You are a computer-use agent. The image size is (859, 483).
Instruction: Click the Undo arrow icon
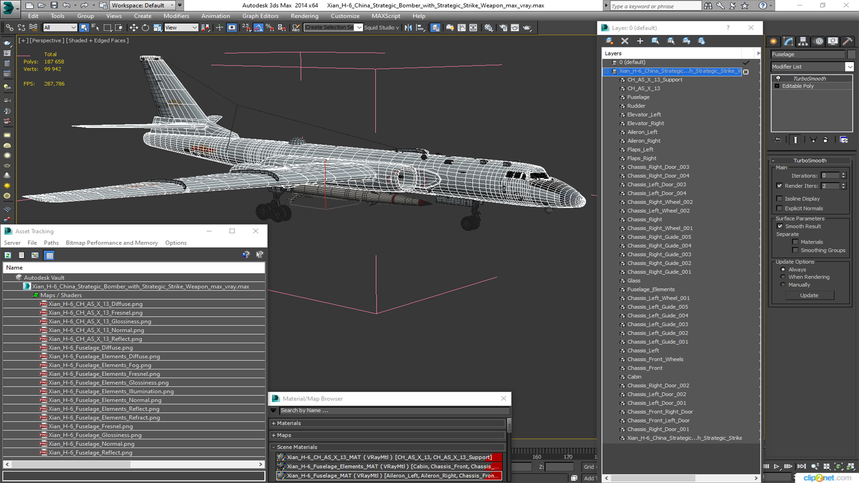coord(66,5)
